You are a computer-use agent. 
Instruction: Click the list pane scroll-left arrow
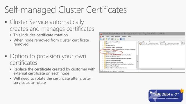[140, 69]
